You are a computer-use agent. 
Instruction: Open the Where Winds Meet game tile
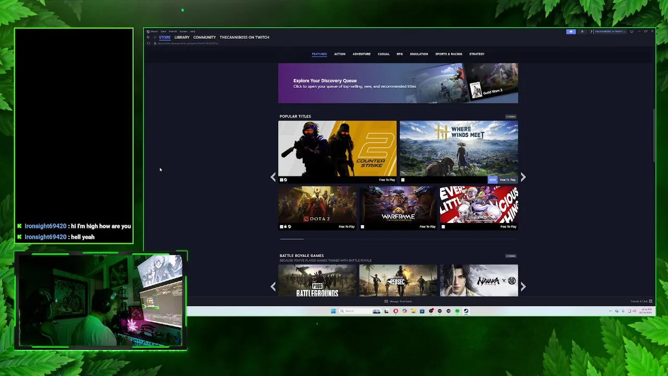coord(459,151)
